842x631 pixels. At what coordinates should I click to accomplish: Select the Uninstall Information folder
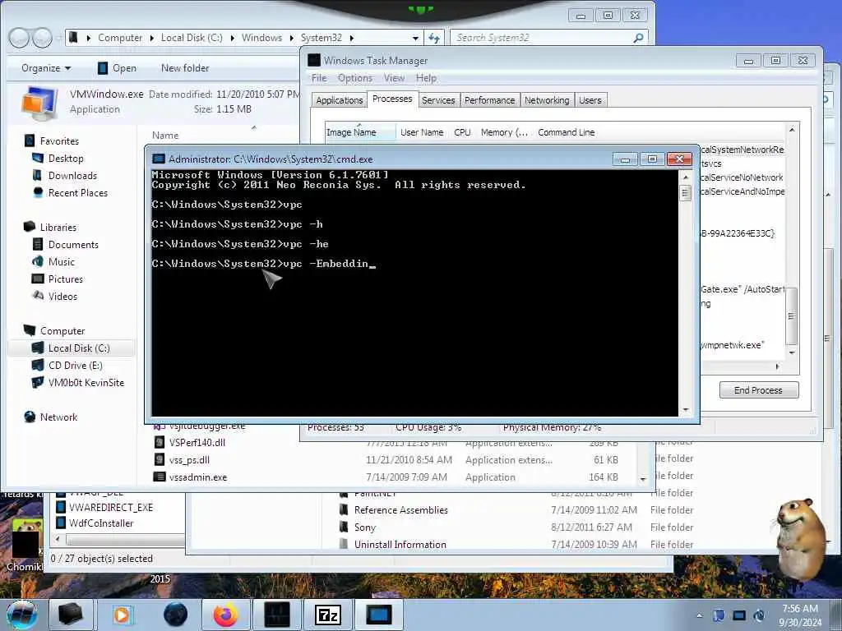[x=400, y=544]
